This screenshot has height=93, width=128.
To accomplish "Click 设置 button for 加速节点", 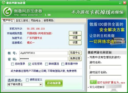I will 75,38.
